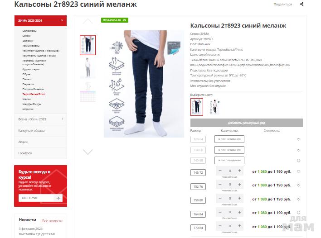
Task: Click Добавить размерный ряд button
Action: coord(247,123)
